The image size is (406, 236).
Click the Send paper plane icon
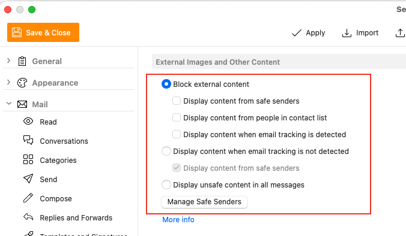pos(28,178)
